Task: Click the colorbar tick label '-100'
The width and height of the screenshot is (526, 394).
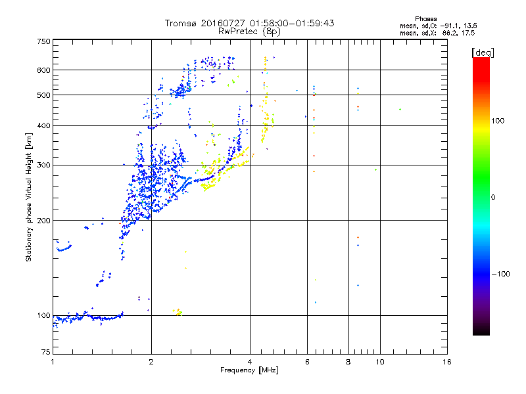Action: (x=500, y=274)
